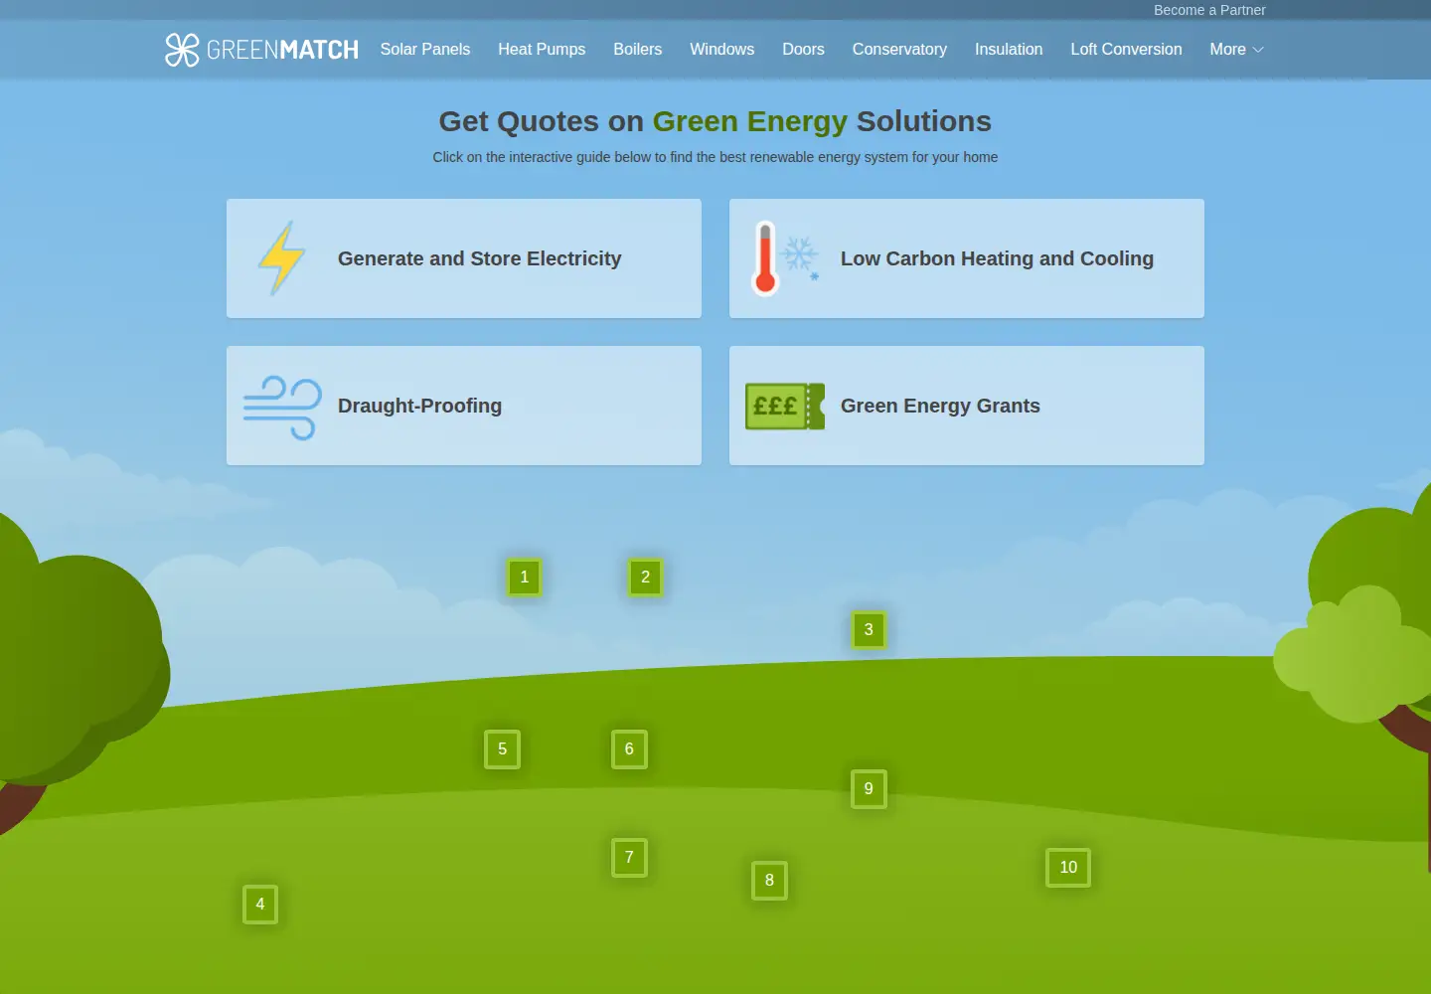Open the Loft Conversion menu item

[x=1126, y=50]
